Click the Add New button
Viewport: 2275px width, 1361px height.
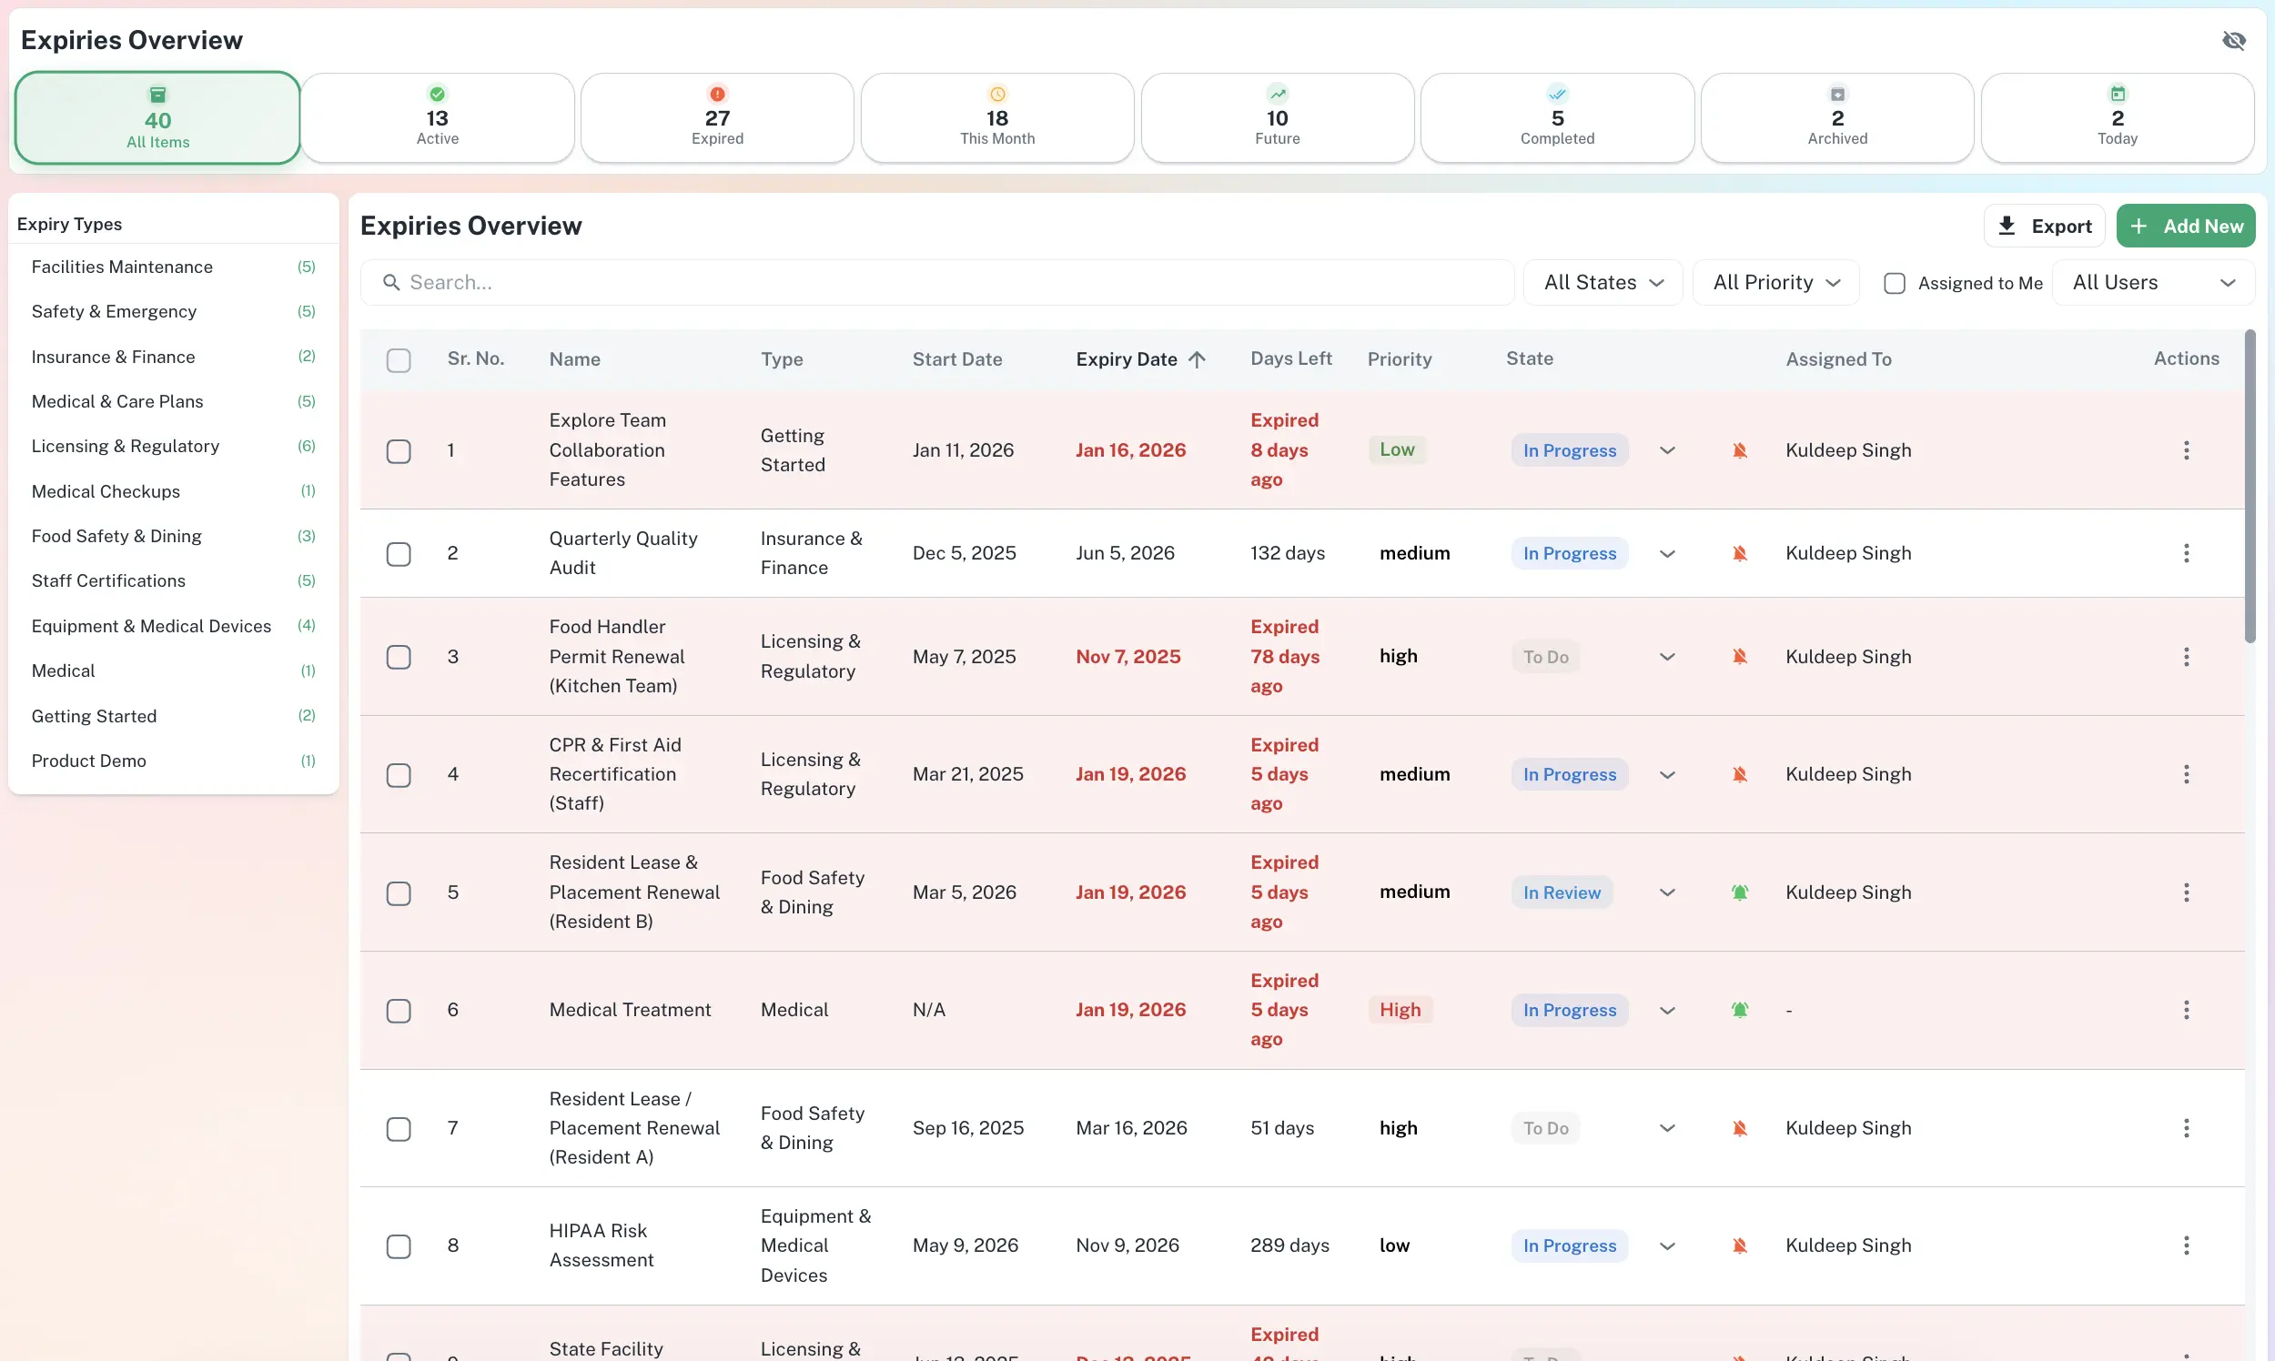click(x=2185, y=226)
